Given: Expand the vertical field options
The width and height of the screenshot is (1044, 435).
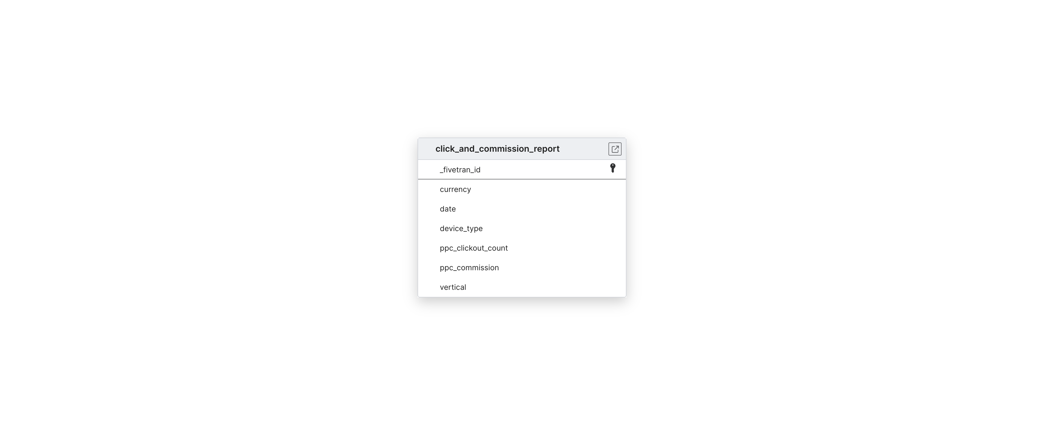Looking at the screenshot, I should 453,287.
